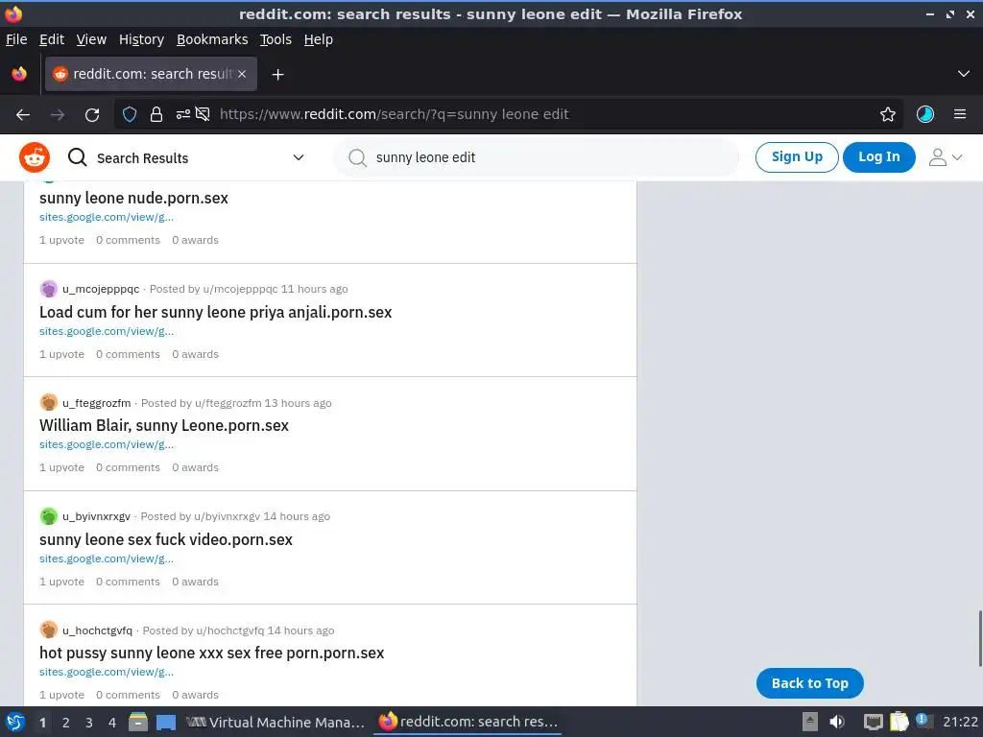The width and height of the screenshot is (983, 737).
Task: Open the File menu
Action: click(x=16, y=39)
